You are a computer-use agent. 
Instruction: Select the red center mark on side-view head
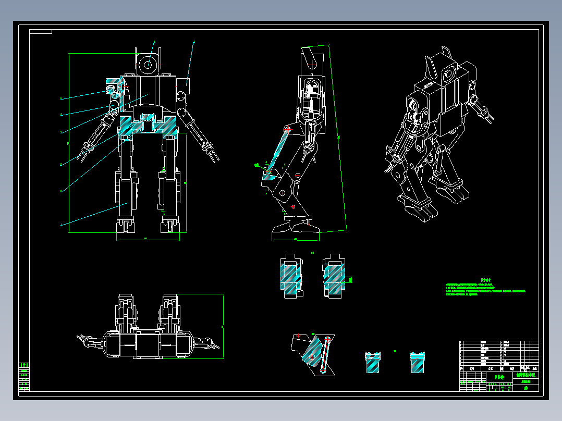313,65
